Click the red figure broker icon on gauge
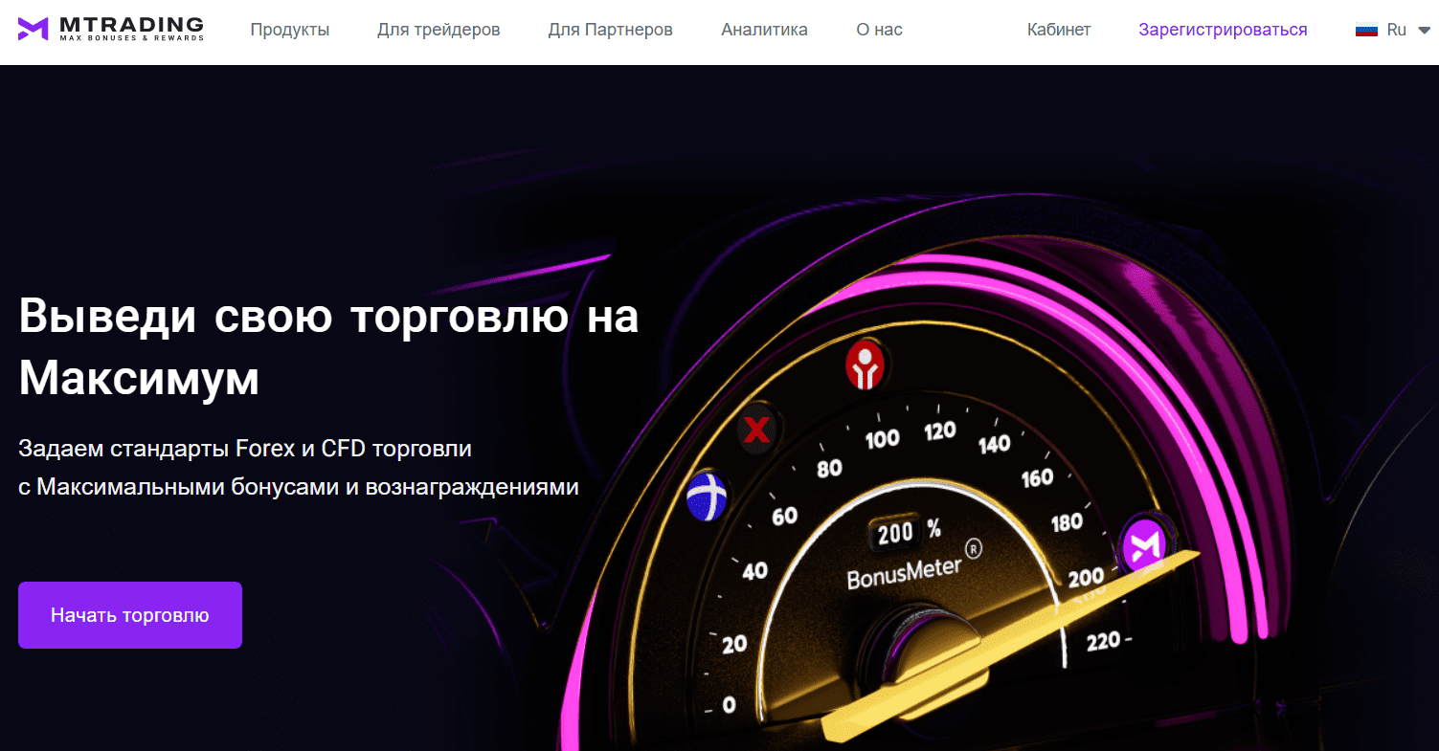Screen dimensions: 1439x751 [866, 364]
